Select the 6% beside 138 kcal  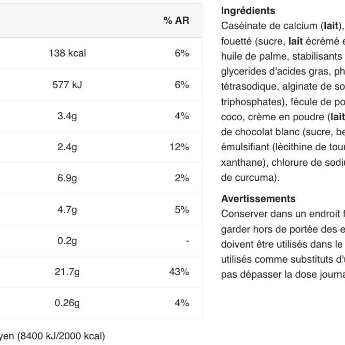point(182,53)
